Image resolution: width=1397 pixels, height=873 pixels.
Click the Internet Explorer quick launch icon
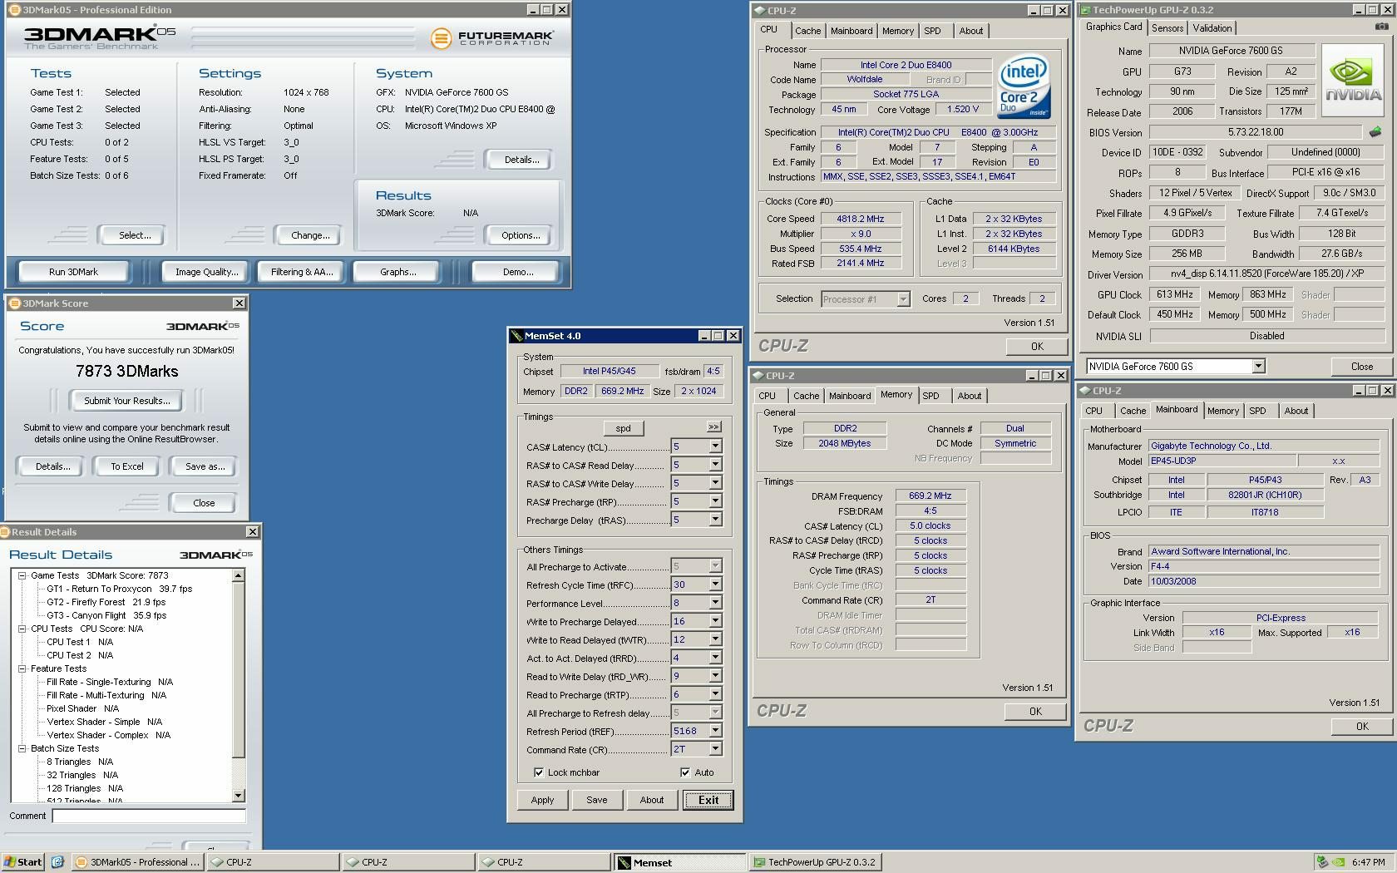(x=57, y=862)
